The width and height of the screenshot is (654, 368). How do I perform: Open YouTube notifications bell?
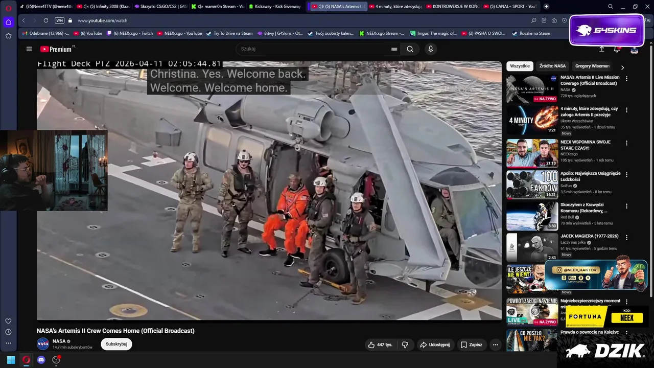pyautogui.click(x=617, y=49)
